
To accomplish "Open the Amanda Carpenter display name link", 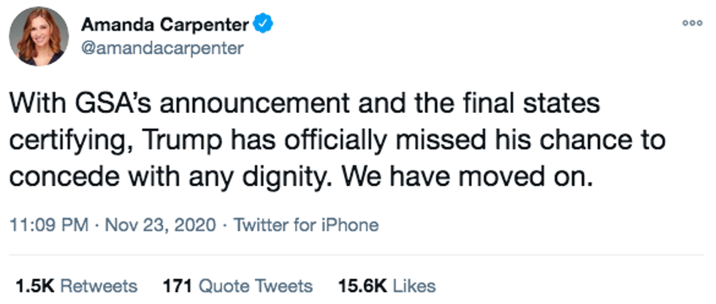I will [165, 25].
